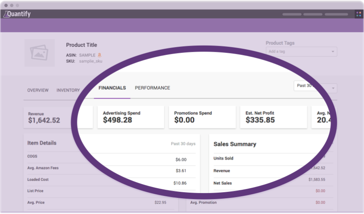Click the ASIN value SAMPLE

[87, 55]
